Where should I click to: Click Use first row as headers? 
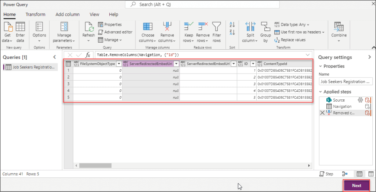point(299,32)
